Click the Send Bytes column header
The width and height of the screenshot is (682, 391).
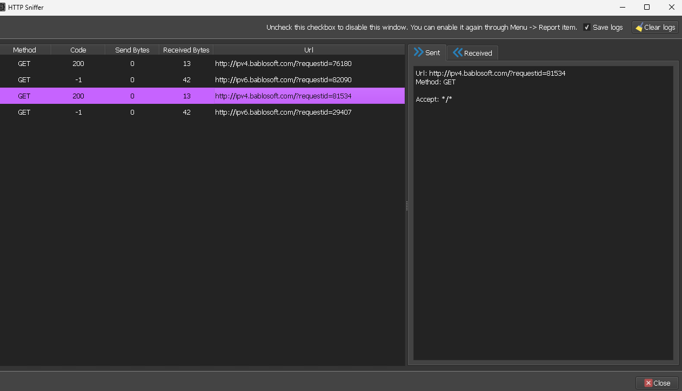[x=132, y=50]
